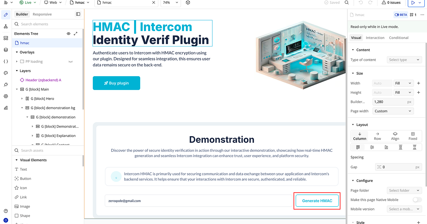
Task: Open the Interaction tab
Action: 375,38
